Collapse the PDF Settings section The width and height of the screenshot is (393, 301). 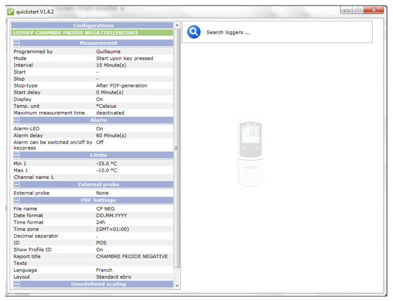pos(17,201)
